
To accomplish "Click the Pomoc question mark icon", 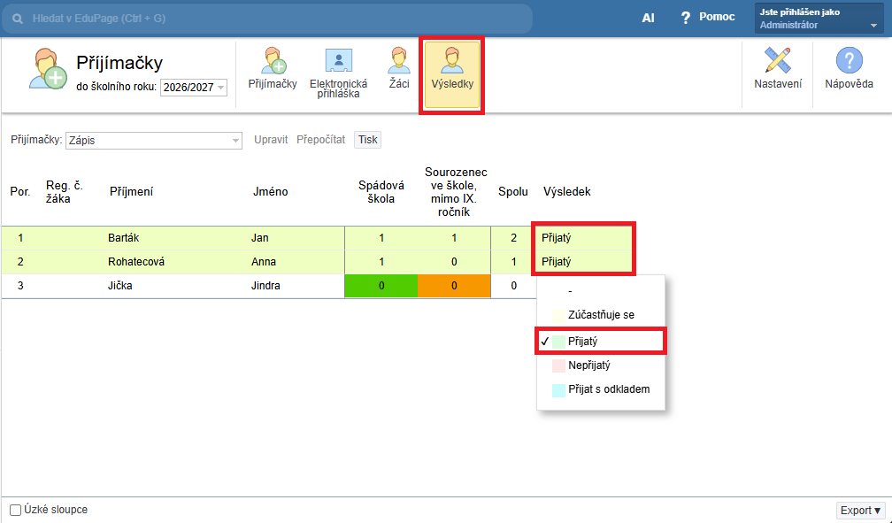I will pyautogui.click(x=685, y=18).
